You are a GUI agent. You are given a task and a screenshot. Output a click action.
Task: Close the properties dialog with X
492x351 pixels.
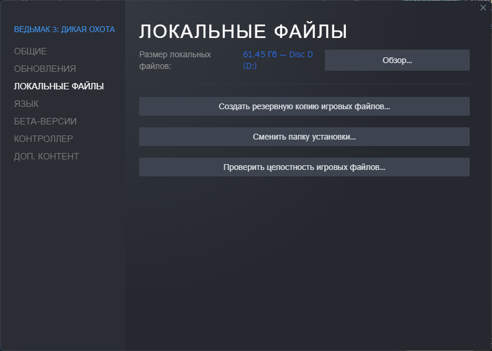tap(483, 8)
